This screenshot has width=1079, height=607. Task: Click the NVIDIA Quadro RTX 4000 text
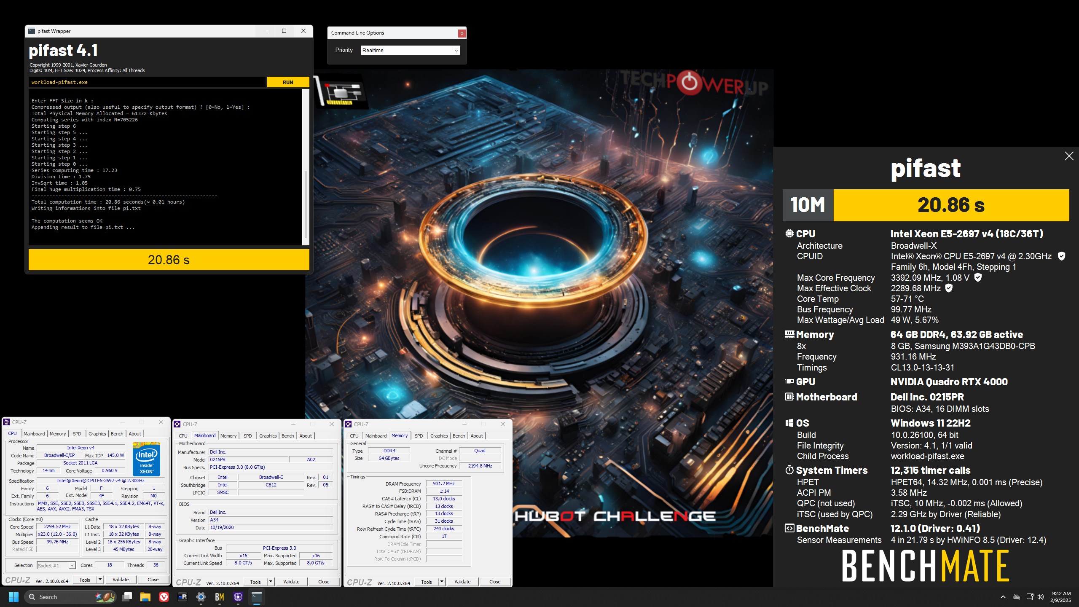[949, 381]
